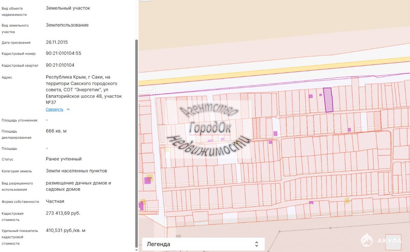
Task: Click the declared area 666 кв. м
Action: [56, 131]
